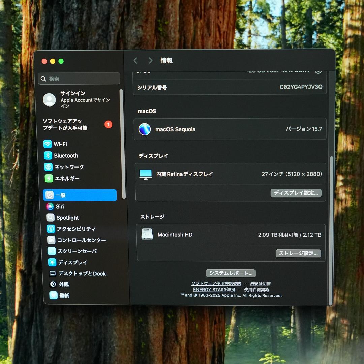Open システムレポート…

pyautogui.click(x=231, y=273)
